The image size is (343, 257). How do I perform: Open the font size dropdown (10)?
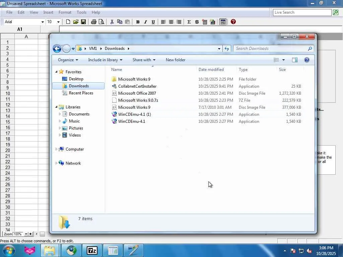click(x=58, y=22)
